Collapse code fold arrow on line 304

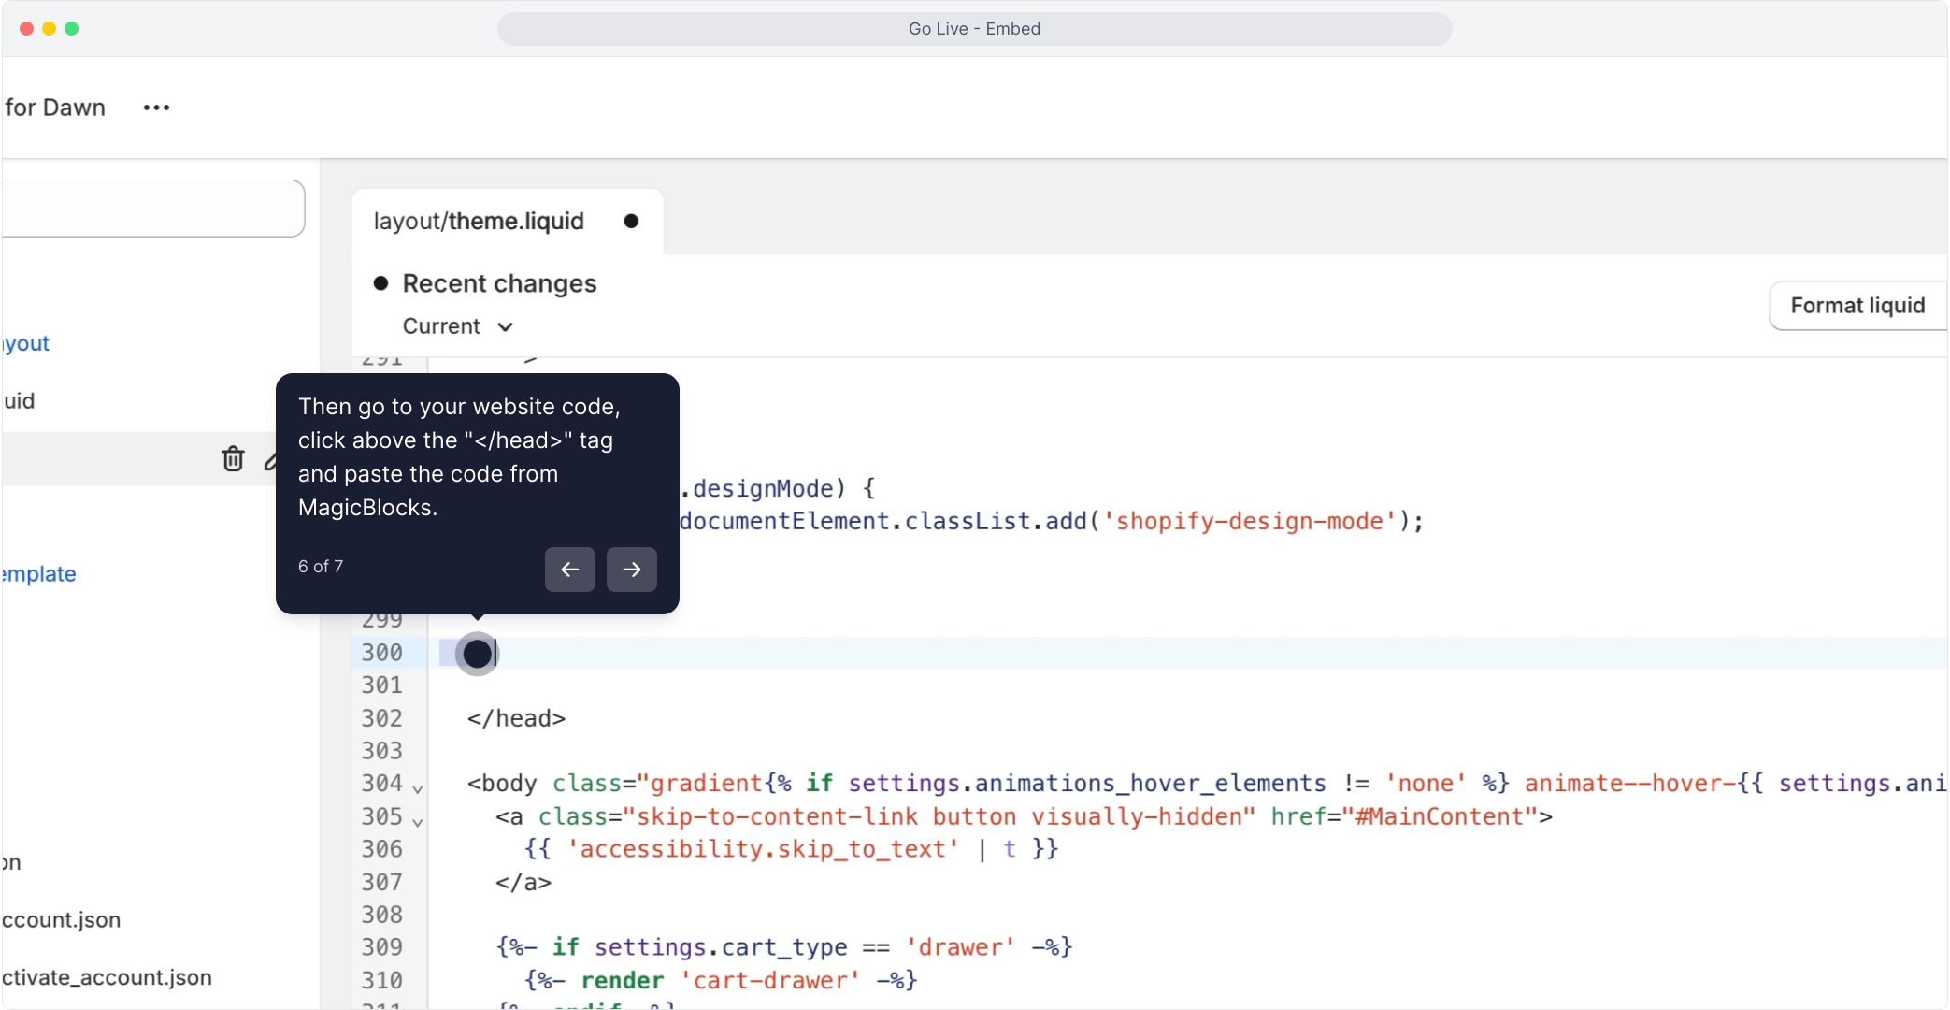point(418,788)
